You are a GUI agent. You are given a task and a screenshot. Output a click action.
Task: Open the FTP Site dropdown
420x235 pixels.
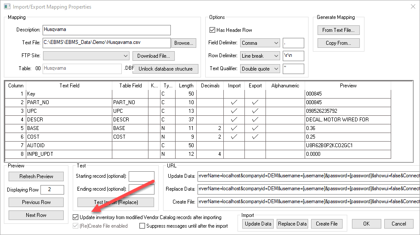point(86,56)
